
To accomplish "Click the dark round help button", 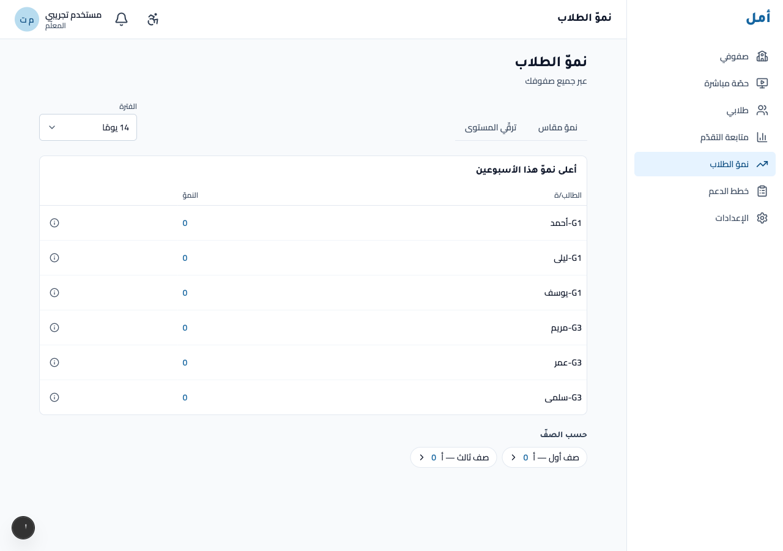I will click(23, 528).
